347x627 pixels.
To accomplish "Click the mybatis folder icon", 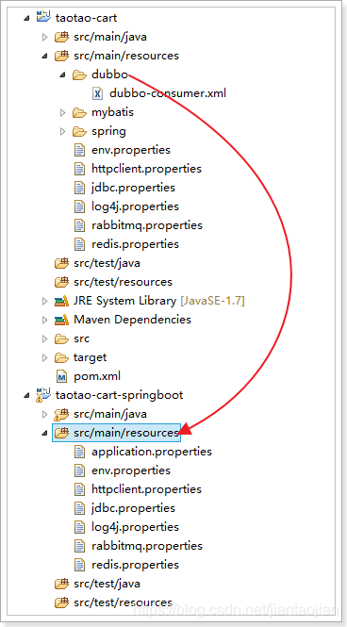I will coord(80,112).
